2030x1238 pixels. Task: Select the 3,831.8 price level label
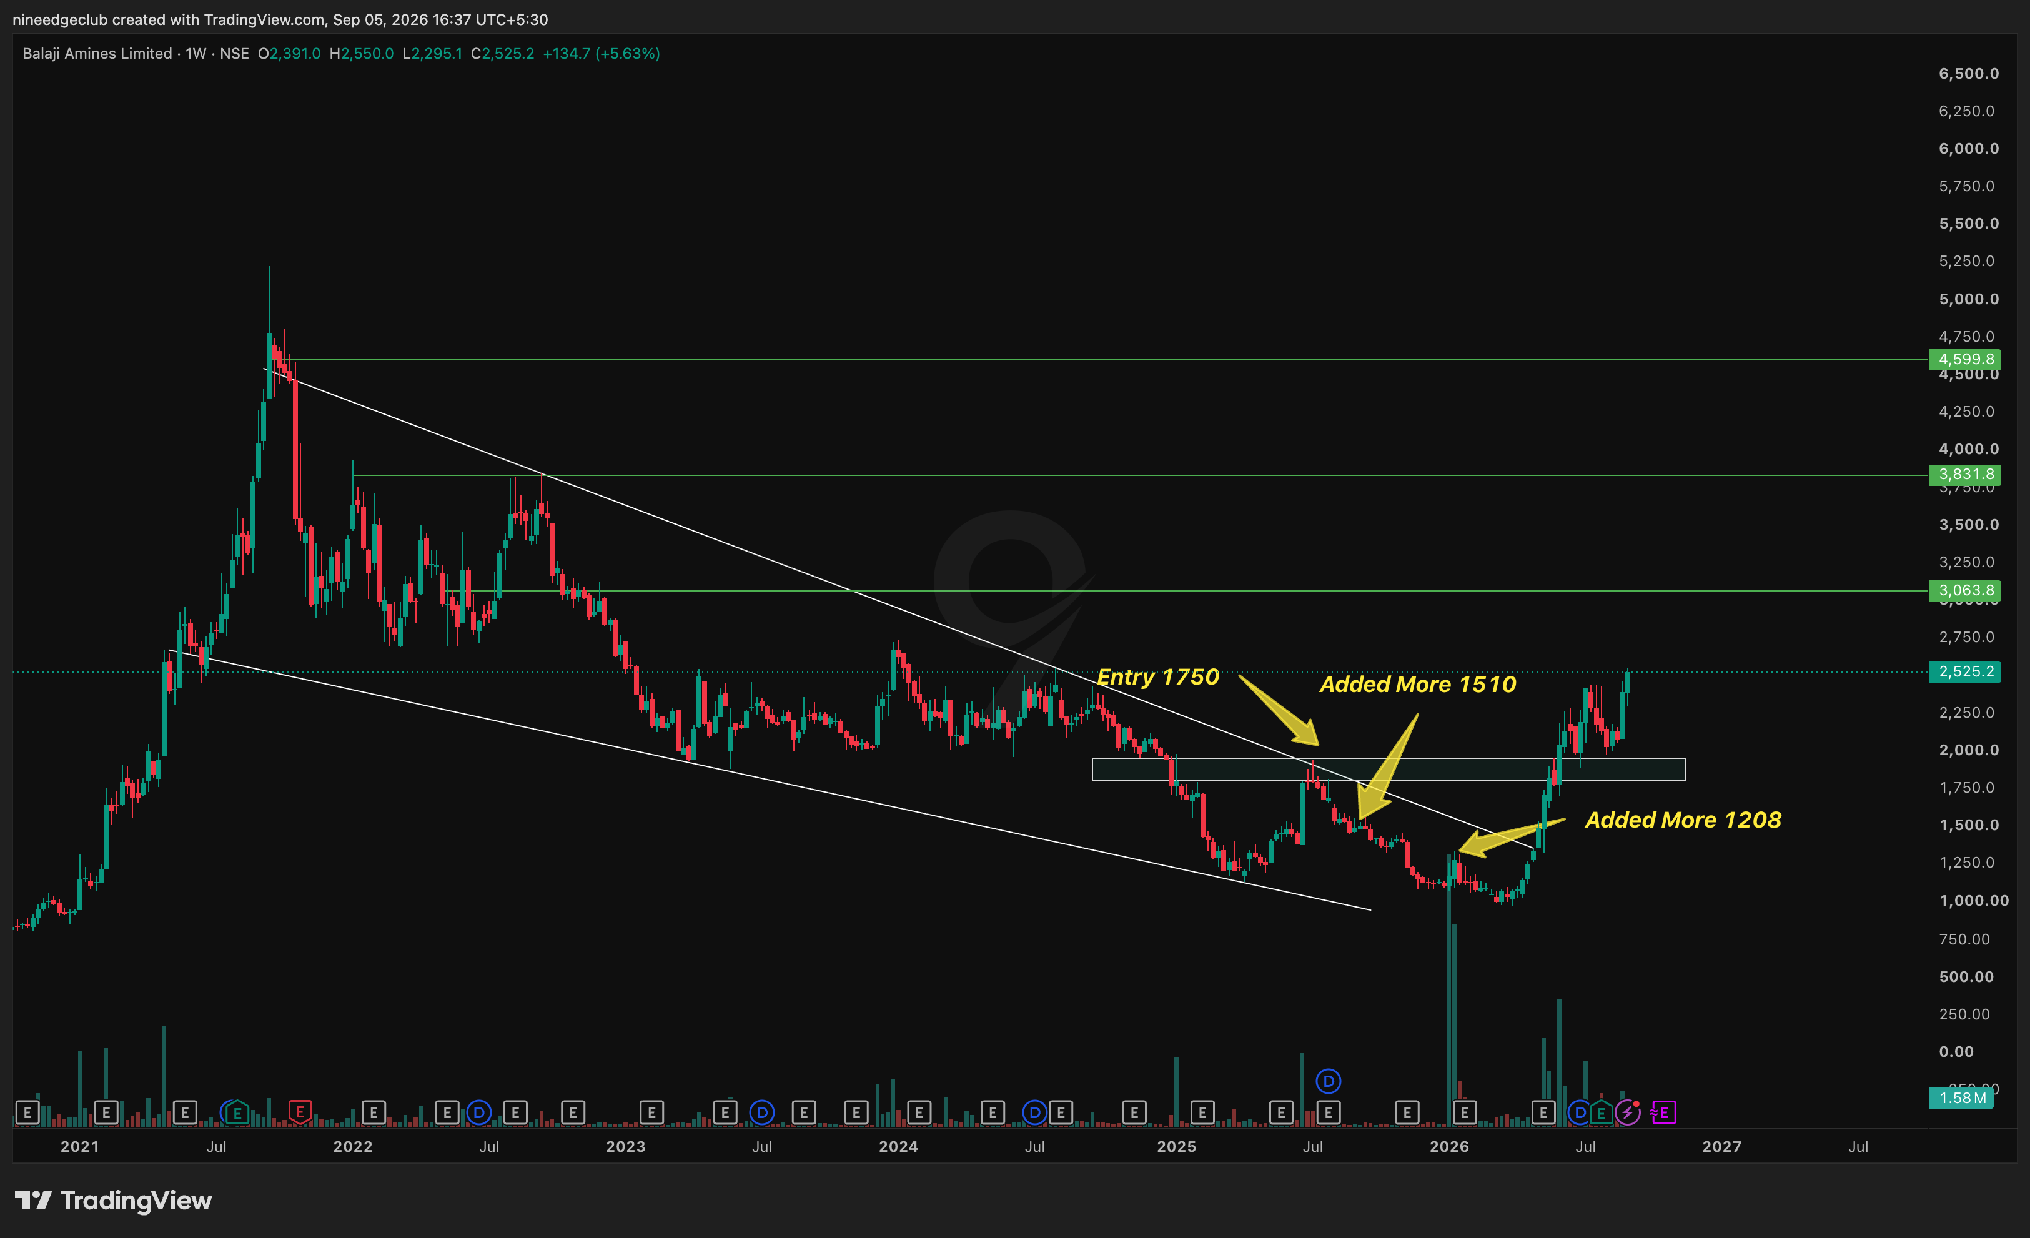pos(1965,475)
